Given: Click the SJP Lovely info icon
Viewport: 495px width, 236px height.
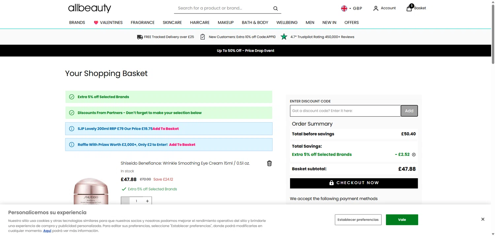Looking at the screenshot, I should tap(72, 129).
